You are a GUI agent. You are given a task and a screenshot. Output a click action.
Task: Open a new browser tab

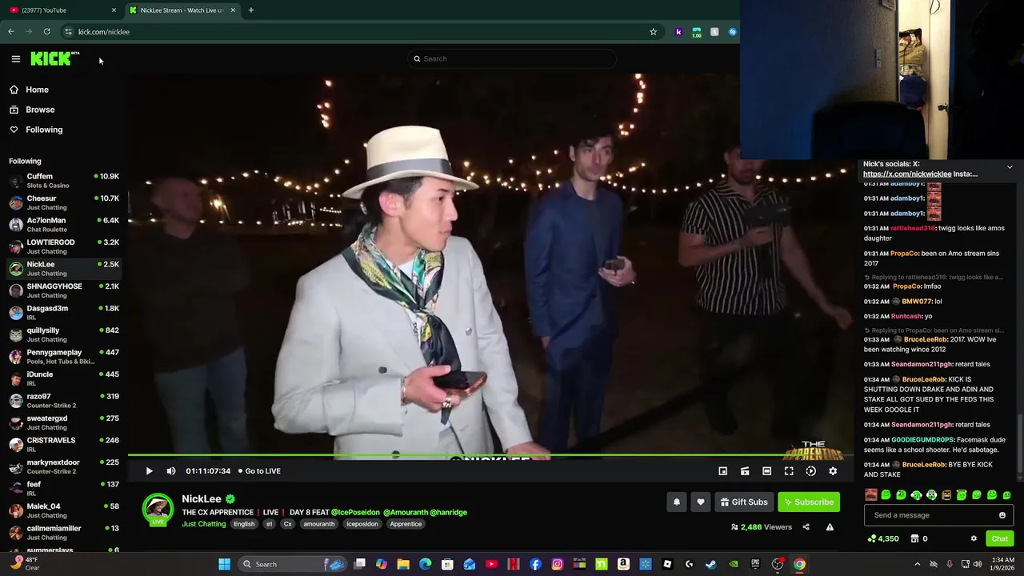(x=250, y=10)
